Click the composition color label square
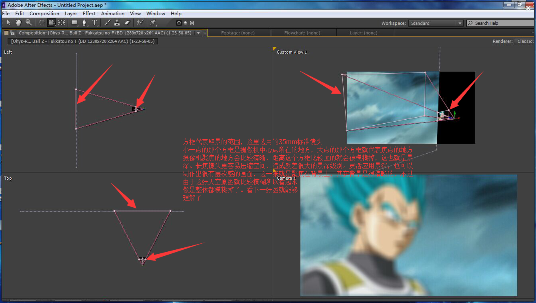 (6, 33)
